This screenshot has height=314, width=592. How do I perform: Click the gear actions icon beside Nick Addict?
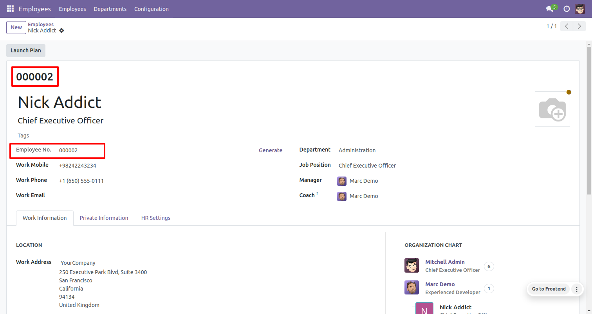tap(61, 30)
